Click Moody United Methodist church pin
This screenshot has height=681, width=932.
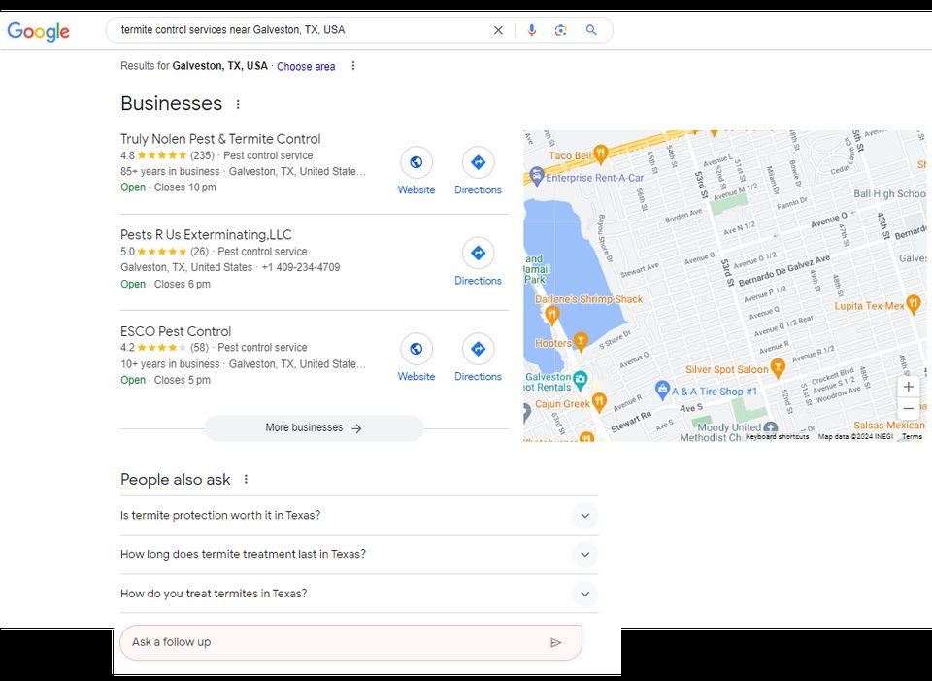pyautogui.click(x=771, y=427)
